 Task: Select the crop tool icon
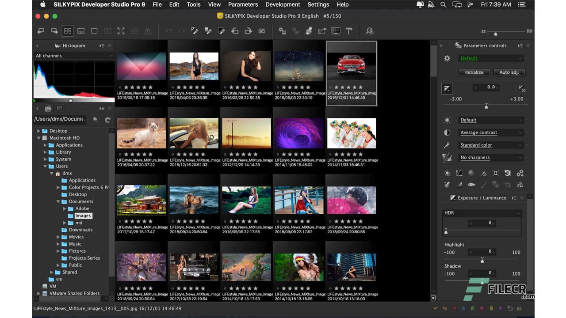pyautogui.click(x=508, y=185)
